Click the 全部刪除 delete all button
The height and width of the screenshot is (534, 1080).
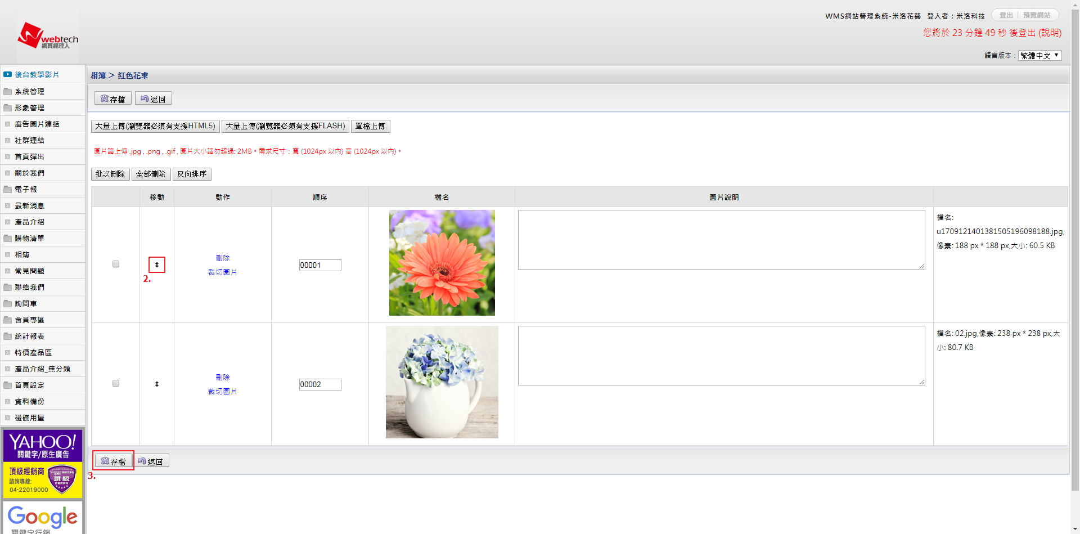tap(151, 174)
